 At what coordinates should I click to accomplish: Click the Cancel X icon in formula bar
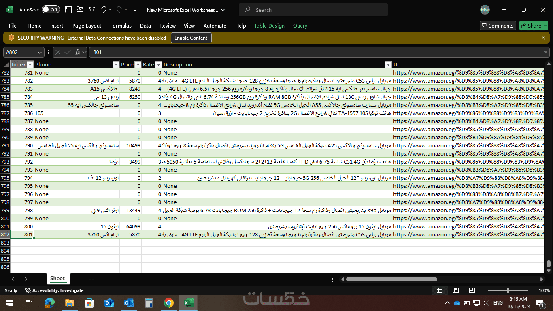pos(58,52)
